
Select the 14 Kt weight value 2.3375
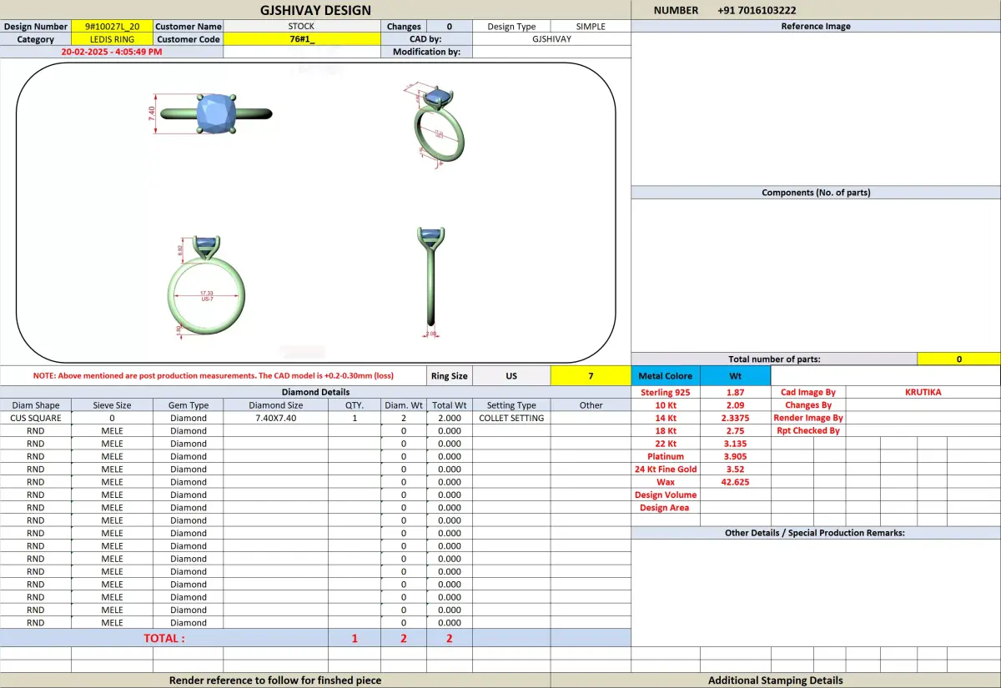[735, 418]
